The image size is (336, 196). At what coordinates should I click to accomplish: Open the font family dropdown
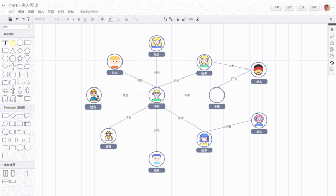pos(42,19)
